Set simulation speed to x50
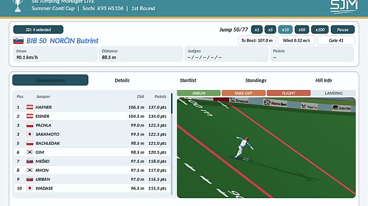Image resolution: width=368 pixels, height=206 pixels. pos(302,30)
